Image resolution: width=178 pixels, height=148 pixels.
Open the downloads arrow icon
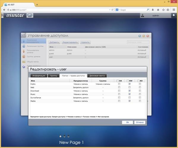coord(153,10)
